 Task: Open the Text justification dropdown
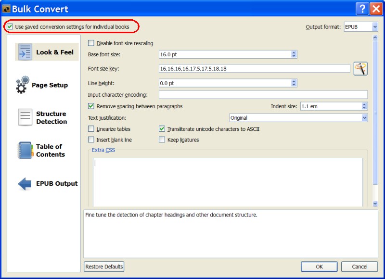[x=365, y=118]
